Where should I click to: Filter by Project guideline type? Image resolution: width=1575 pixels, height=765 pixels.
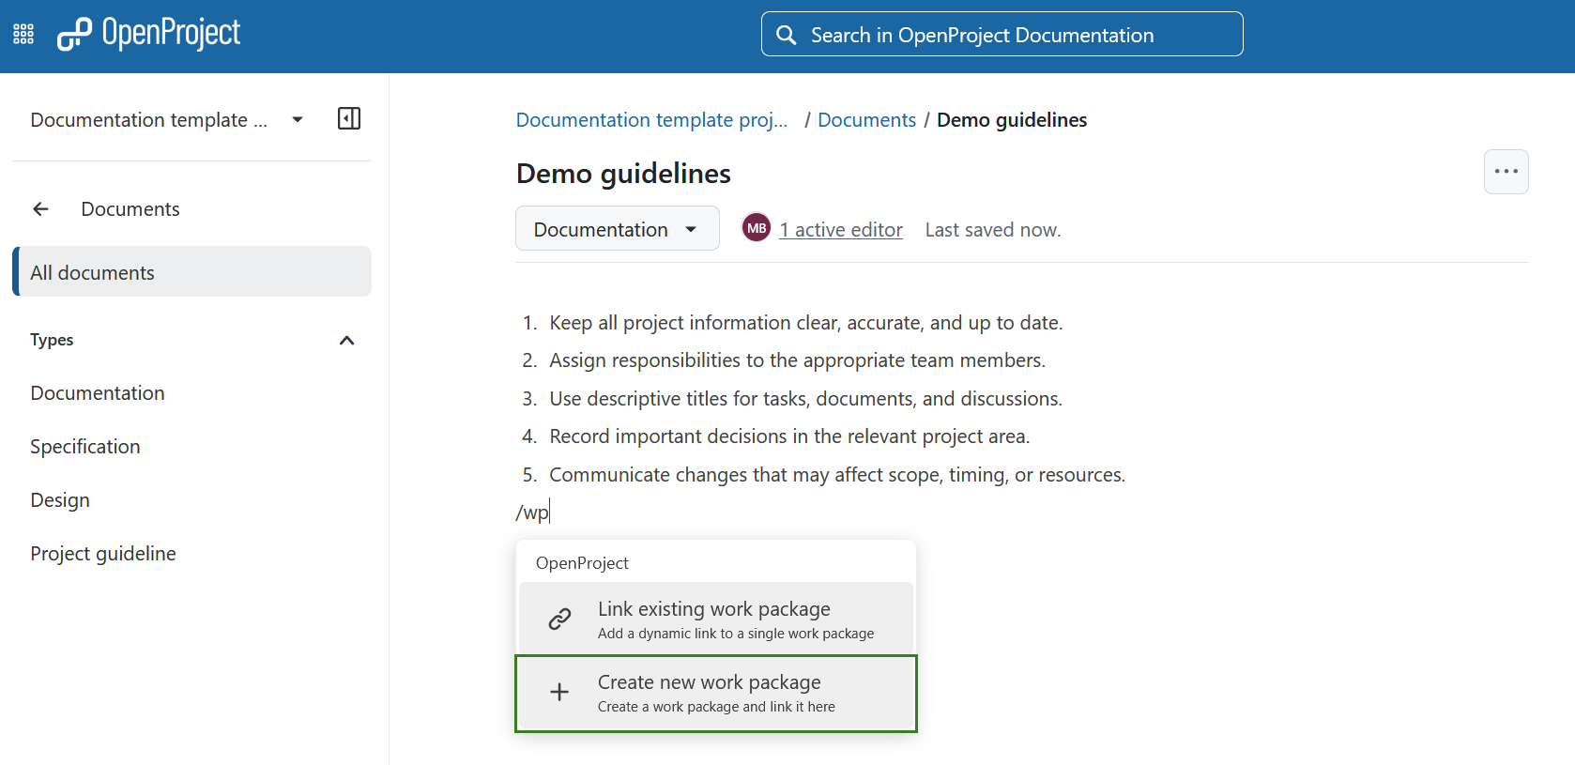pos(103,554)
